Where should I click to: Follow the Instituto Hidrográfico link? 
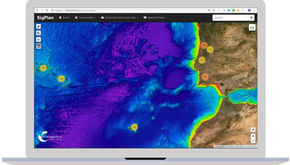(x=236, y=146)
